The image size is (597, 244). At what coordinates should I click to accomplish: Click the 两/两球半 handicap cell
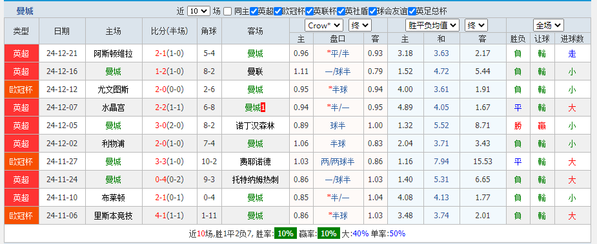pos(338,162)
